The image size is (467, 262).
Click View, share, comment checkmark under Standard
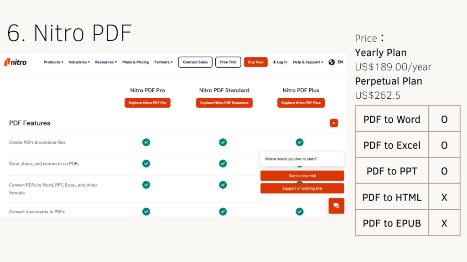pyautogui.click(x=223, y=163)
